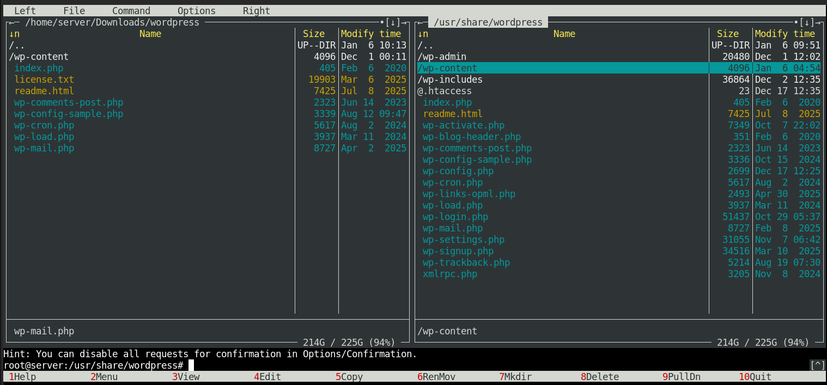
Task: Click the left panel's back history arrow
Action: click(x=11, y=22)
